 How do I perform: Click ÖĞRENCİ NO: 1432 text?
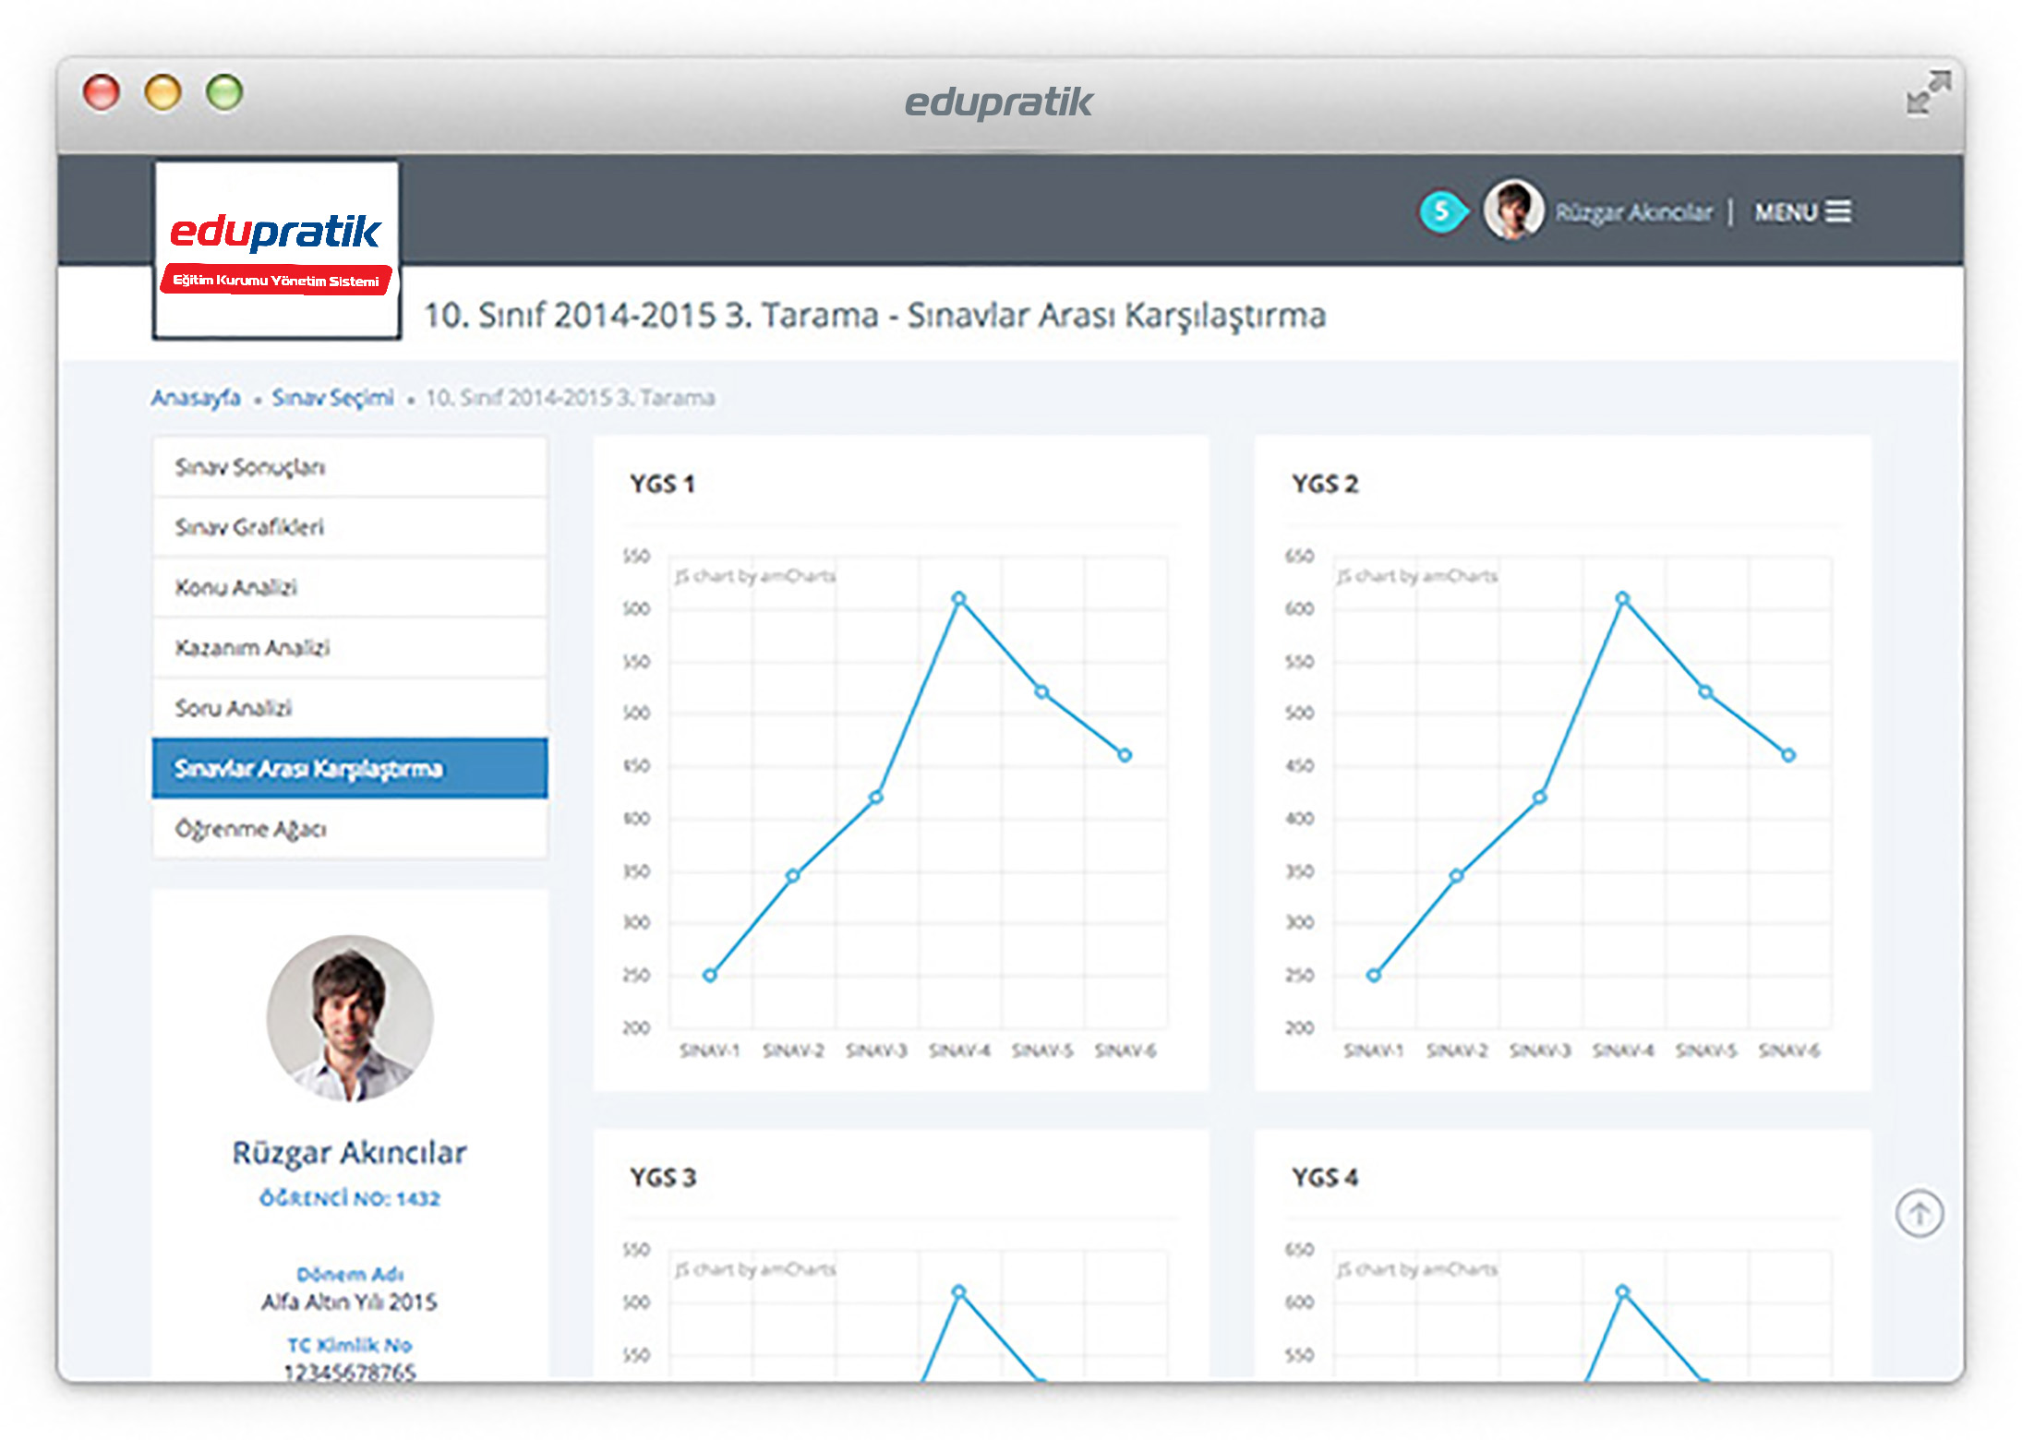click(x=350, y=1198)
